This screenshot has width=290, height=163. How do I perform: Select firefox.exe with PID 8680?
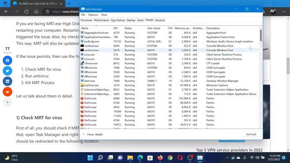[x=169, y=98]
